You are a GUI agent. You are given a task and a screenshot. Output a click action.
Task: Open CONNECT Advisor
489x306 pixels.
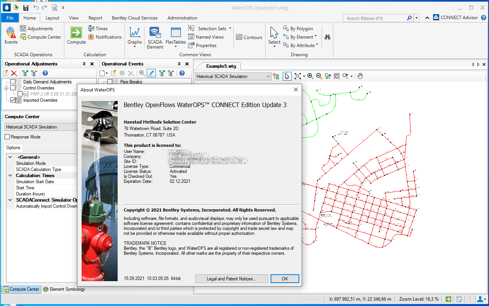456,18
